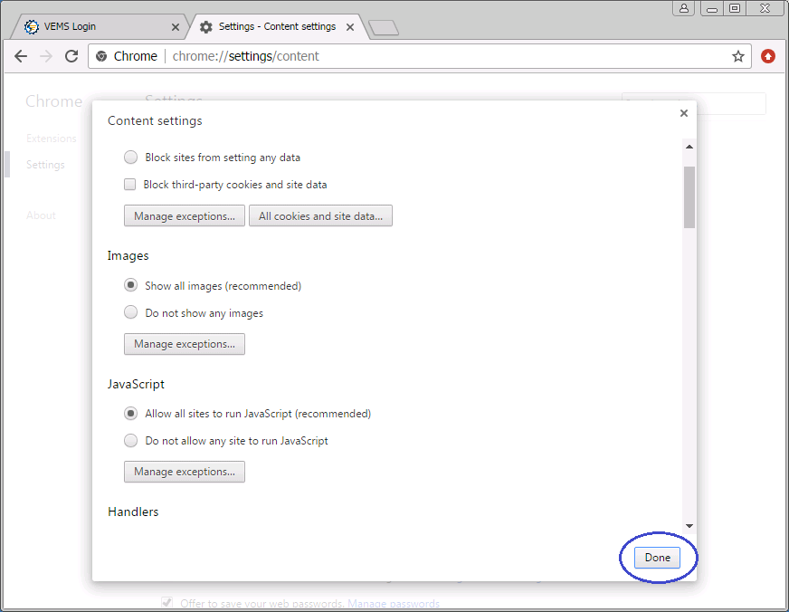Select Block sites from setting any data

[x=131, y=158]
